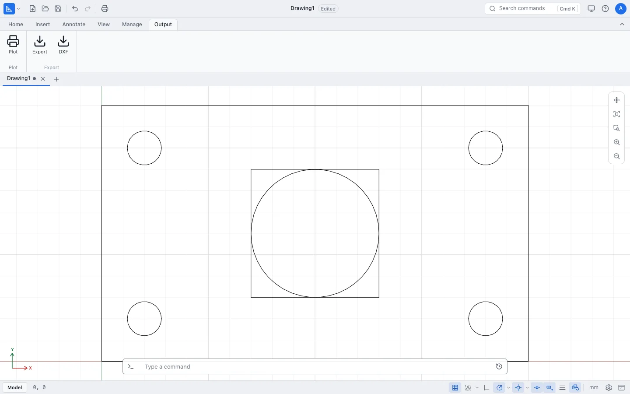This screenshot has height=394, width=630.
Task: Toggle the grid display in the status bar
Action: pyautogui.click(x=455, y=388)
